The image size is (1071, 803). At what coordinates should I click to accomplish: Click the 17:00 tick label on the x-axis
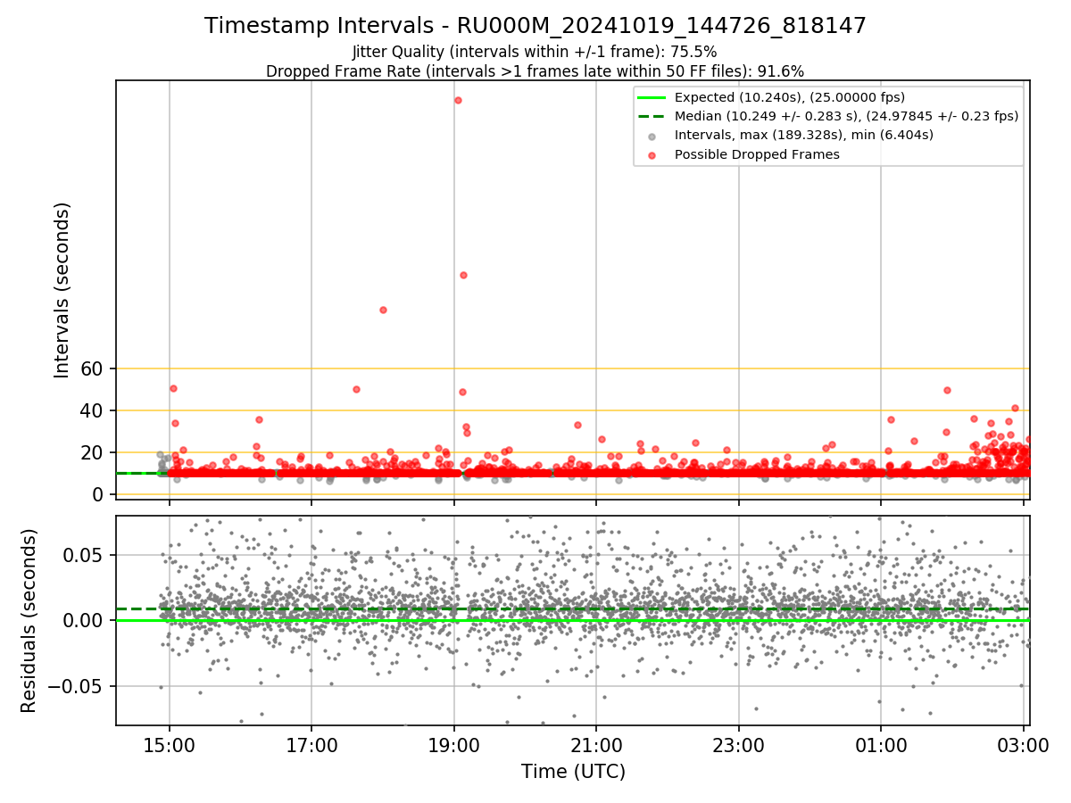click(x=311, y=745)
